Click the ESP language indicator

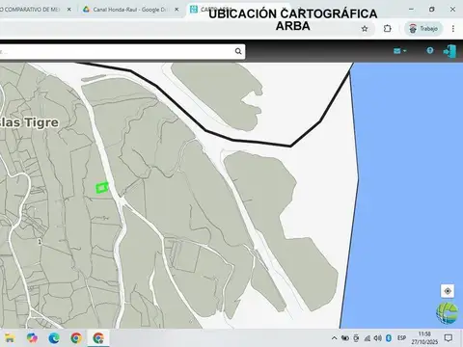[401, 338]
